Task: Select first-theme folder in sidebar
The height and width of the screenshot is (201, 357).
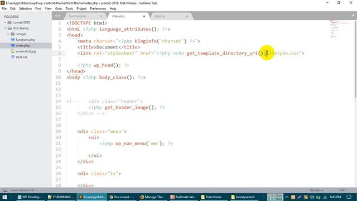Action: (x=21, y=28)
